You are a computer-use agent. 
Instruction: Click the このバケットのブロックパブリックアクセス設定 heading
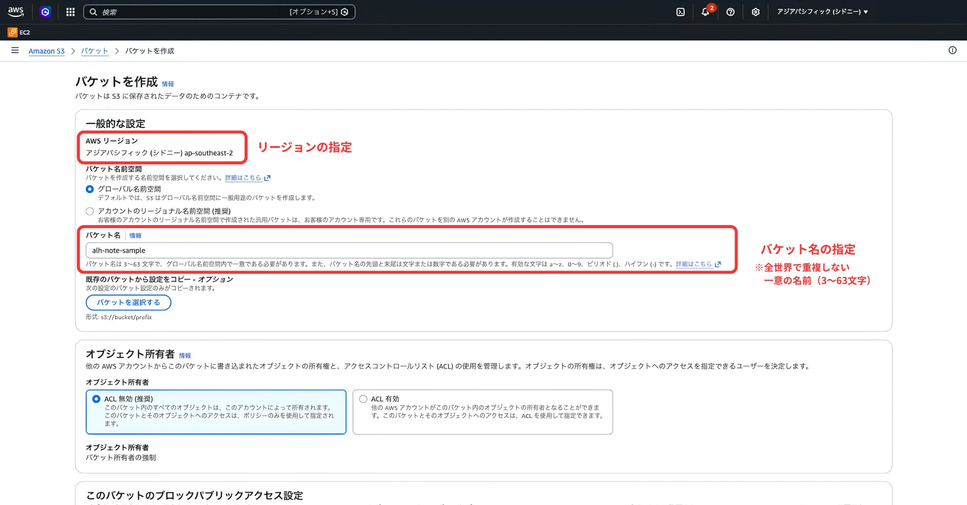[195, 496]
